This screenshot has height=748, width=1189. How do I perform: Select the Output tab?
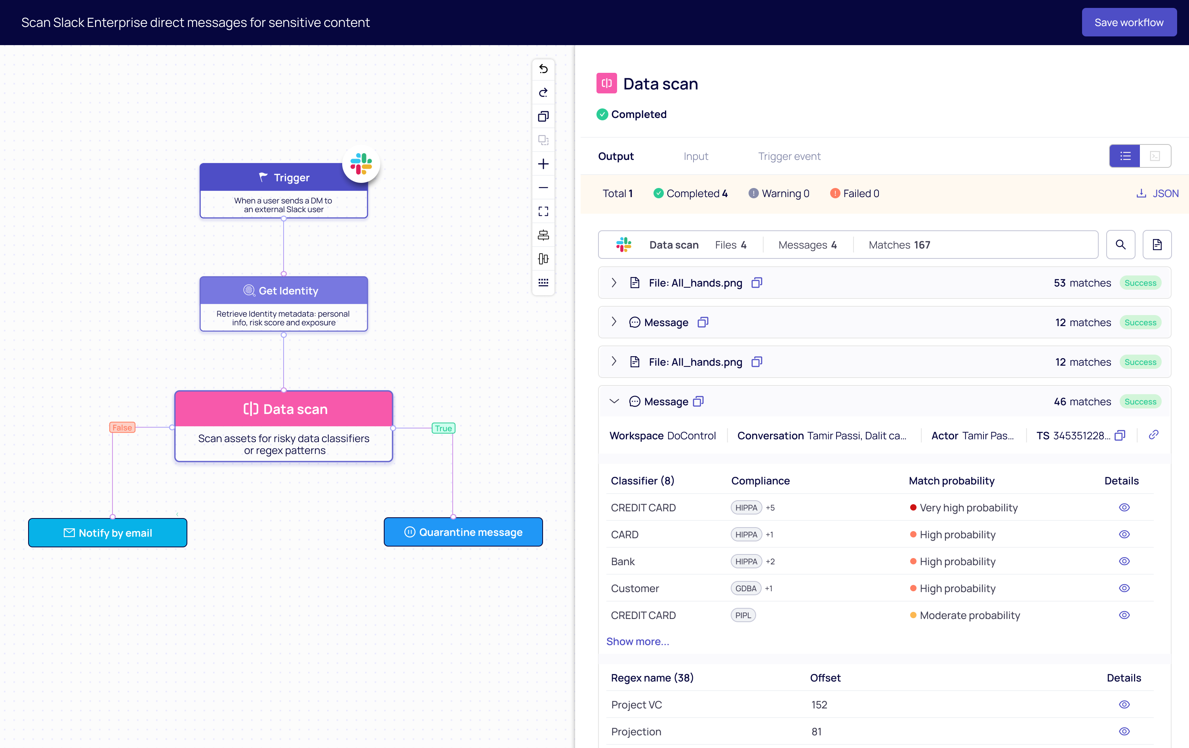point(616,156)
